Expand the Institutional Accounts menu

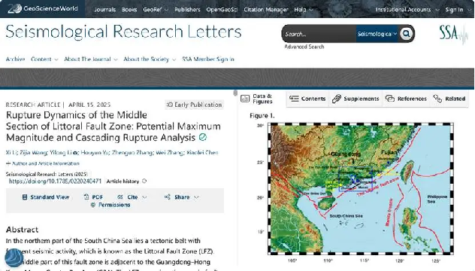click(x=407, y=10)
